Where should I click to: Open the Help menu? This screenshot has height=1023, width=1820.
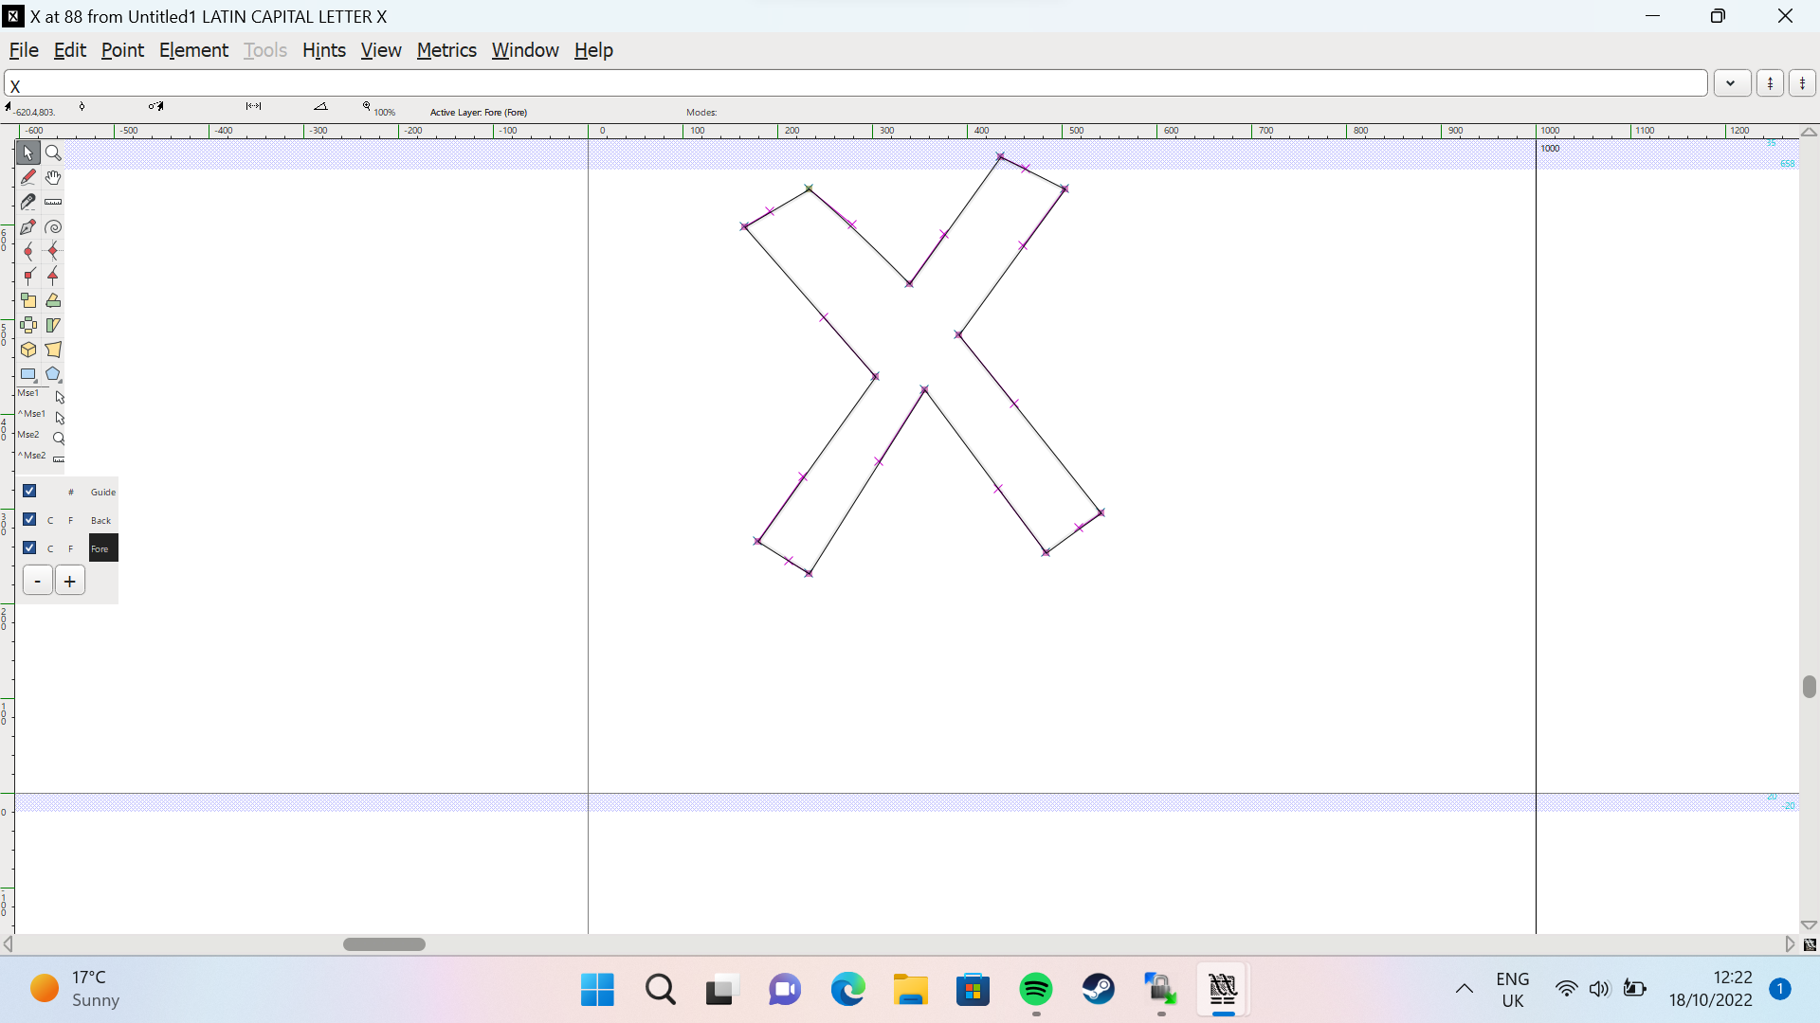click(x=593, y=50)
